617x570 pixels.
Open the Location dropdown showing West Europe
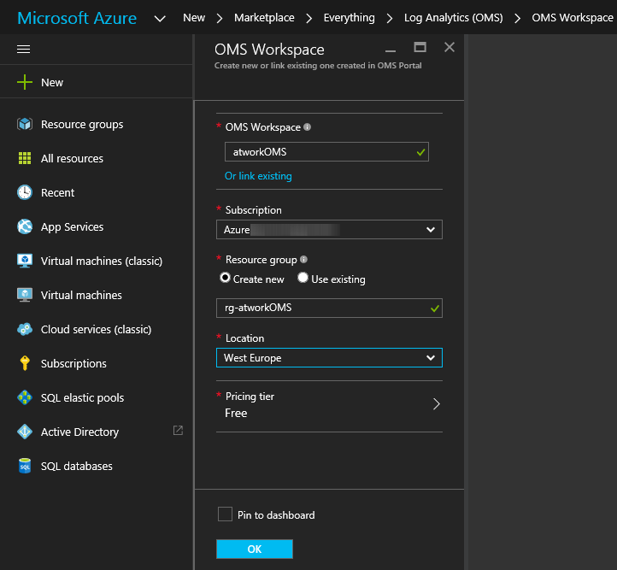coord(329,358)
